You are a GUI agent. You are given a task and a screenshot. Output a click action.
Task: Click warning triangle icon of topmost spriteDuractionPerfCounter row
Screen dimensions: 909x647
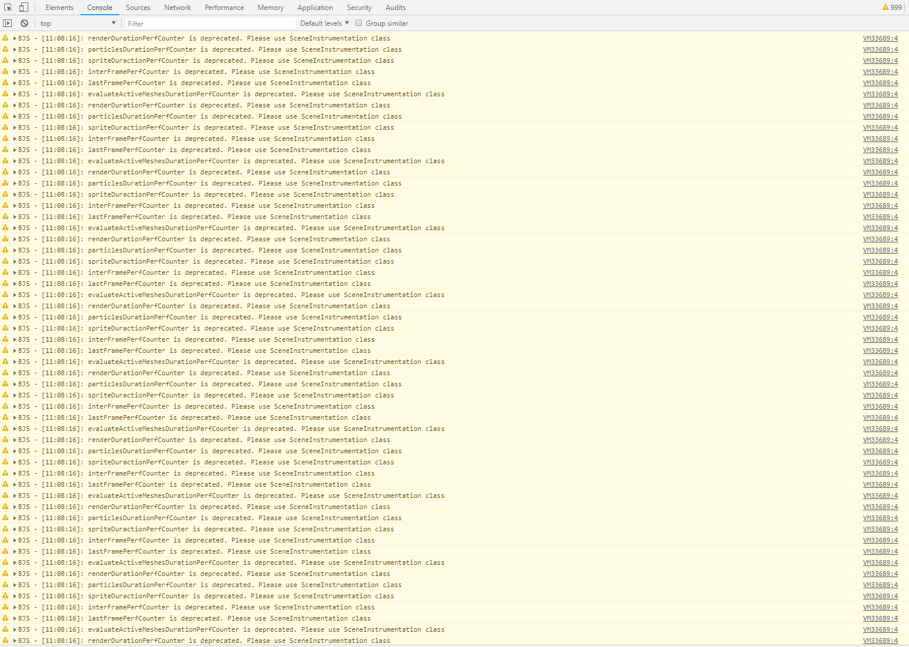[5, 60]
